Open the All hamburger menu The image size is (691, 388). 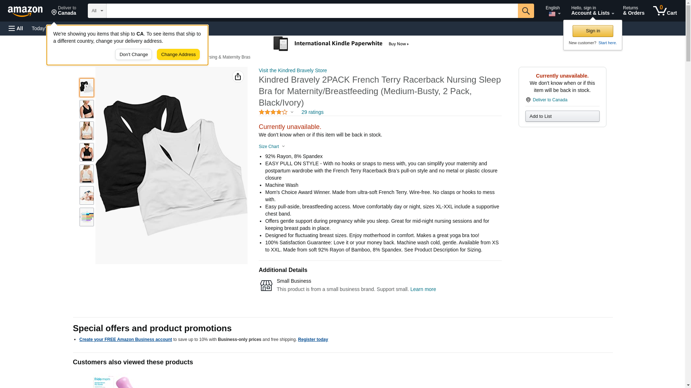(16, 28)
